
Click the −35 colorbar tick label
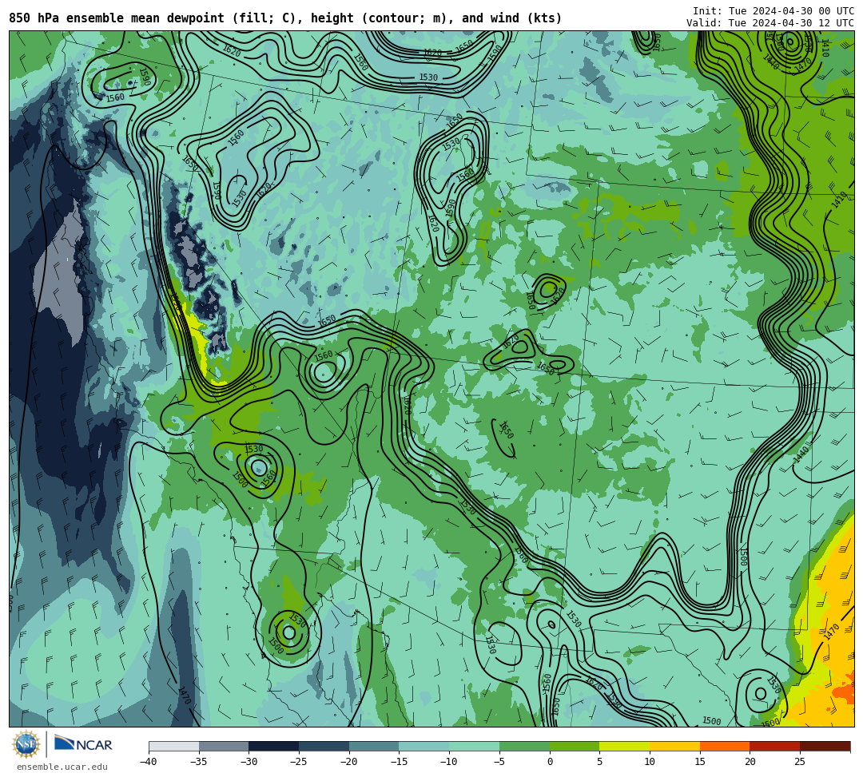point(199,762)
